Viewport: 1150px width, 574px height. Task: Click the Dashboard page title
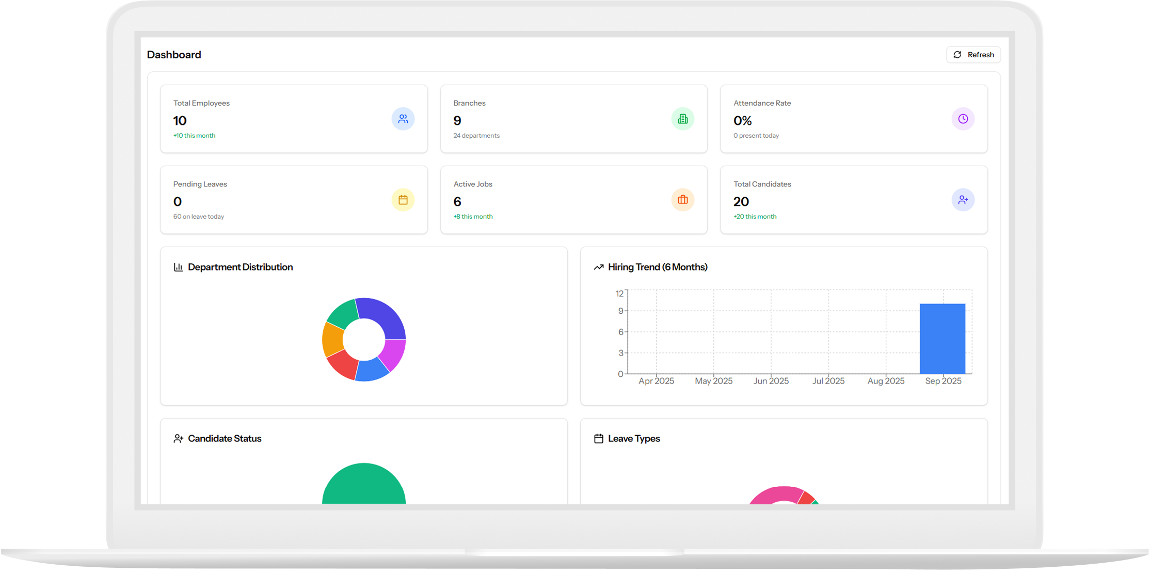click(174, 55)
